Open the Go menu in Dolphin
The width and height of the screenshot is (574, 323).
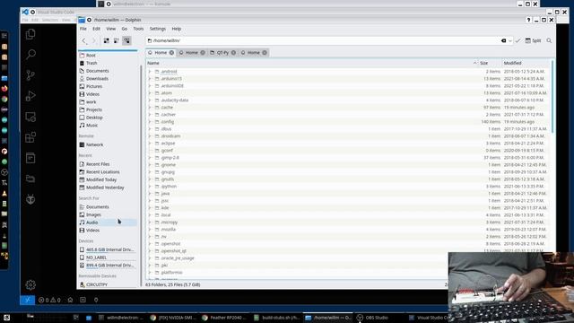(125, 29)
